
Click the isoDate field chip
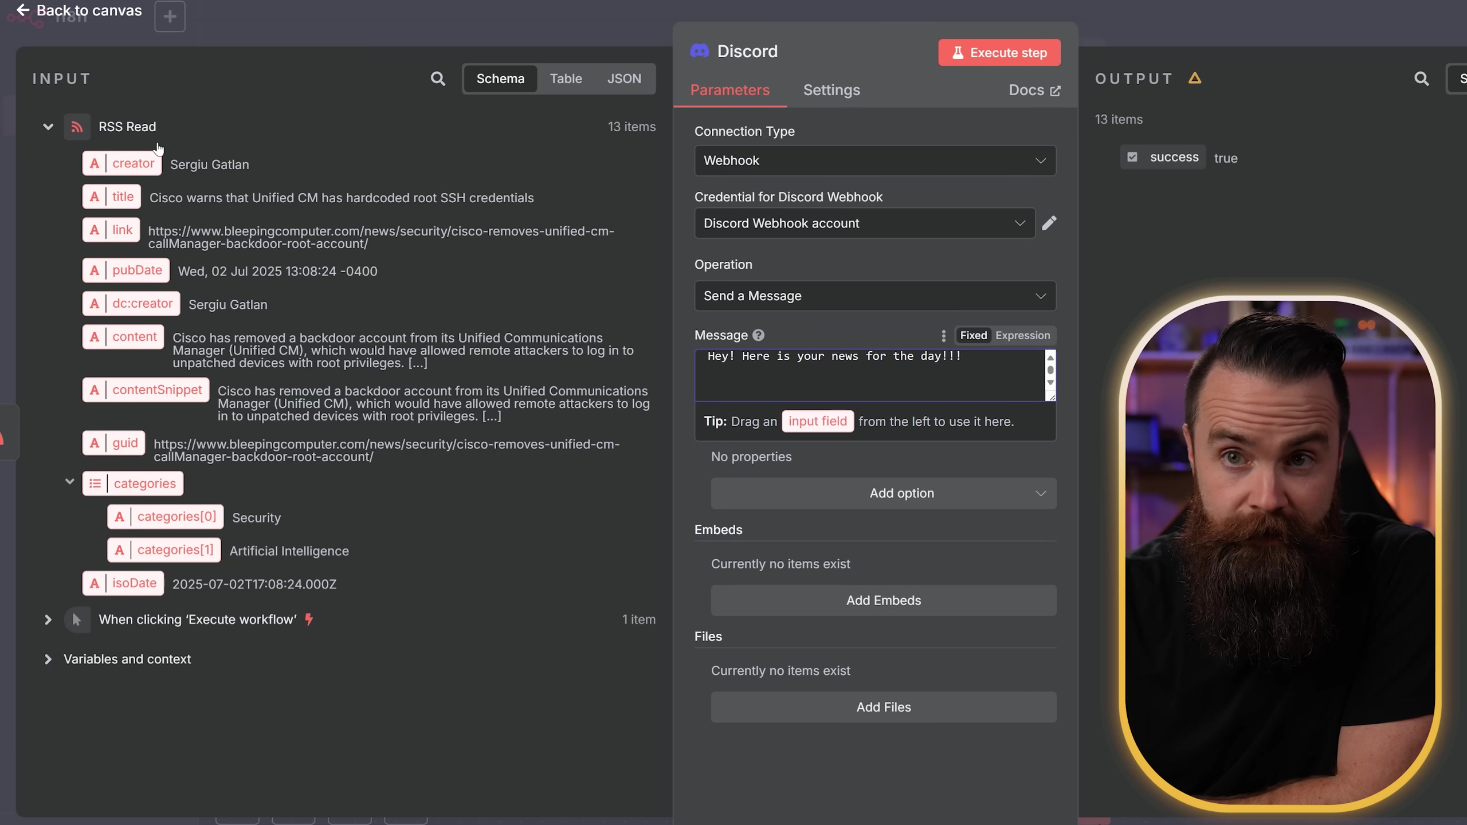coord(123,583)
